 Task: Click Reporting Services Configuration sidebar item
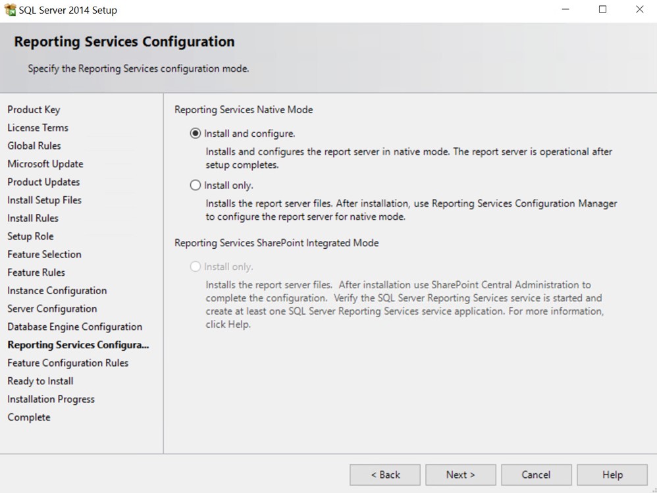point(78,345)
